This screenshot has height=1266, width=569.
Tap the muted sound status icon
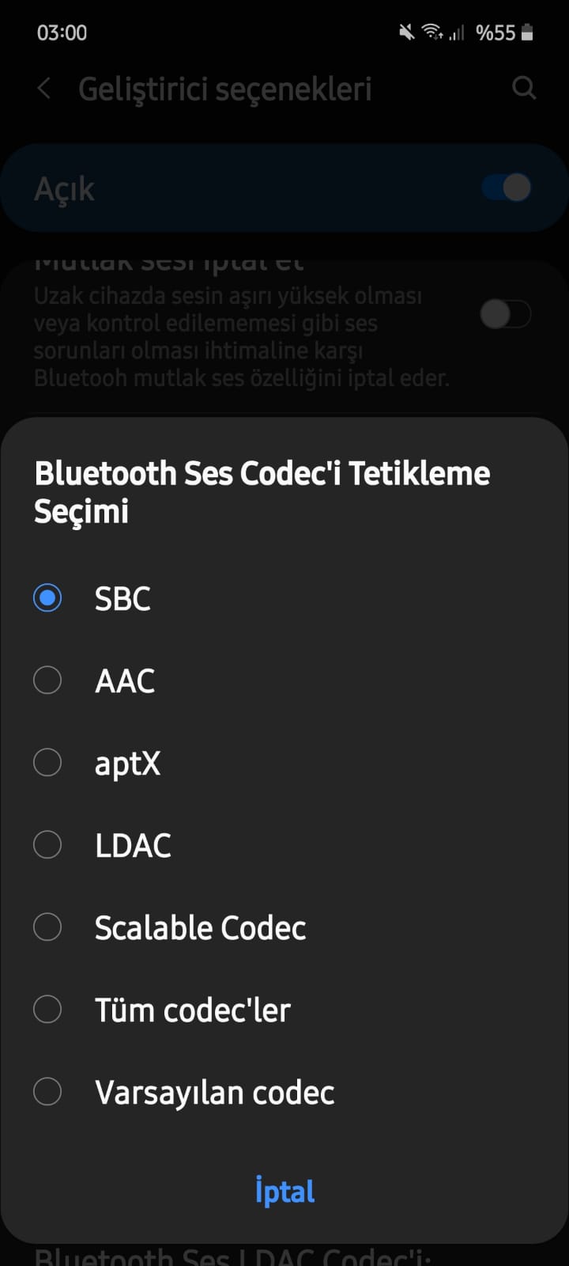pyautogui.click(x=406, y=32)
